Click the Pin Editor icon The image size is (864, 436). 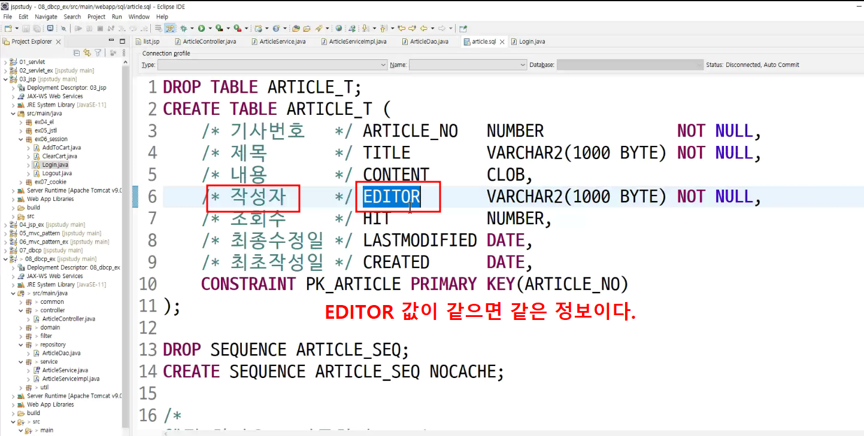(463, 28)
